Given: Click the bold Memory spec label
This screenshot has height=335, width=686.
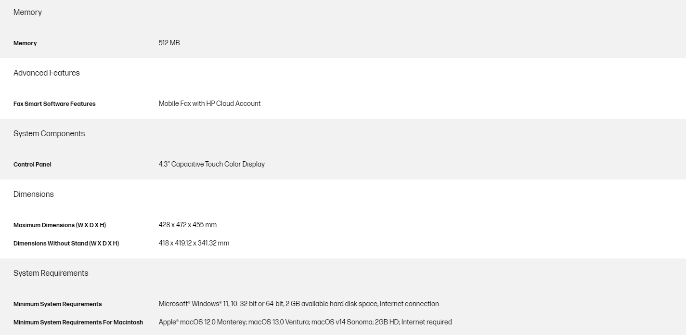Looking at the screenshot, I should pos(25,43).
